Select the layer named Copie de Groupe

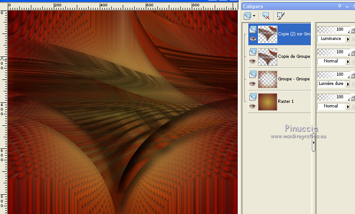[x=294, y=56]
